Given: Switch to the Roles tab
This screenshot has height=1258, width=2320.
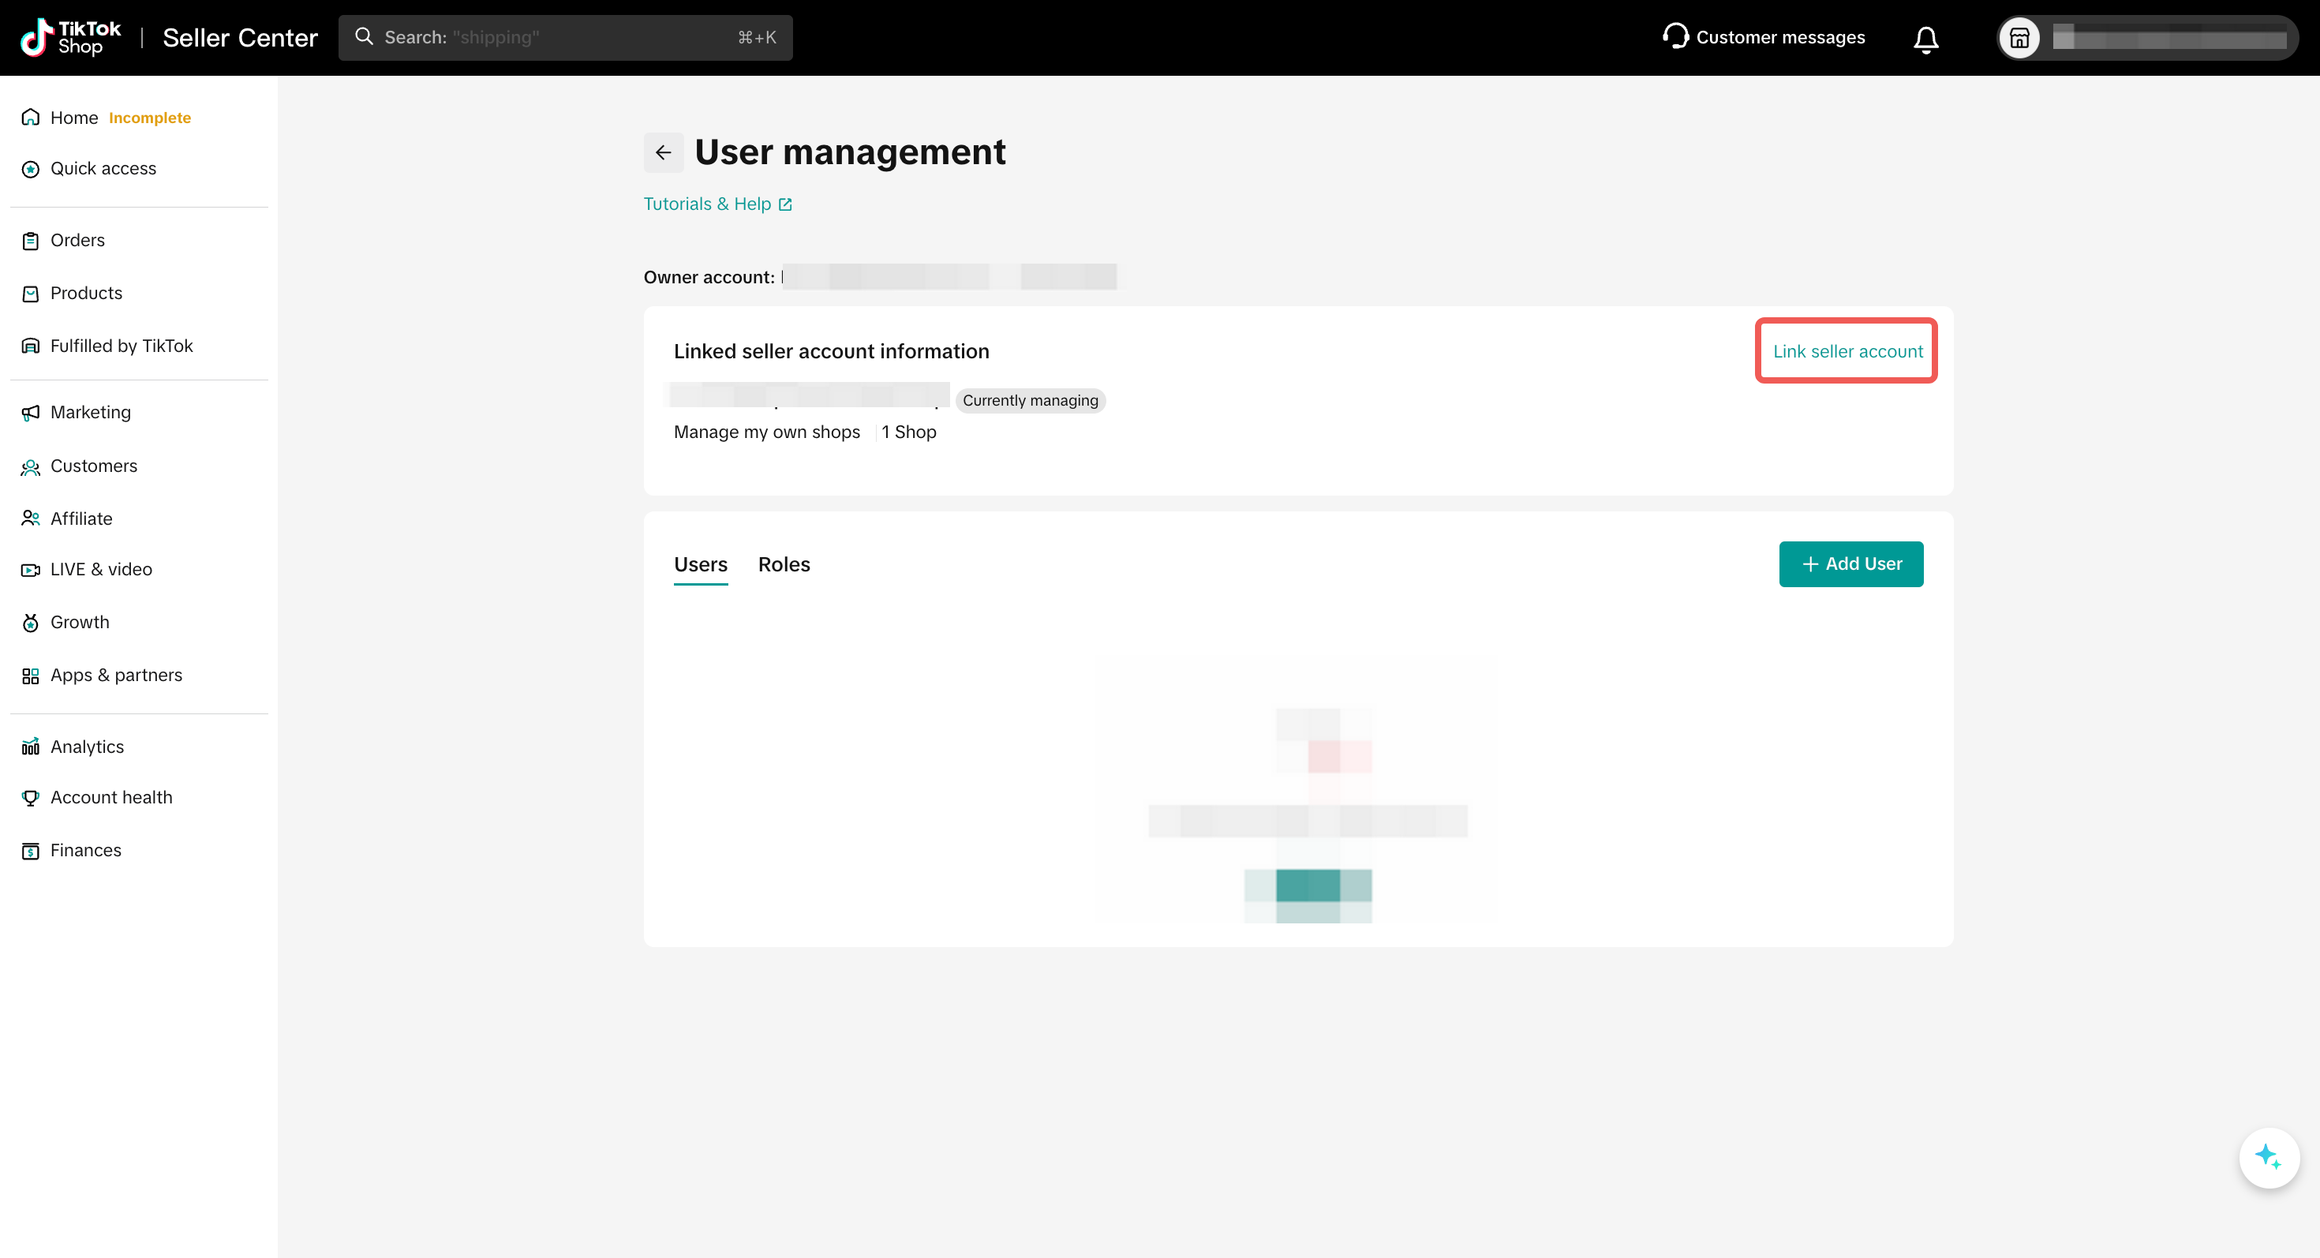Looking at the screenshot, I should (x=784, y=564).
